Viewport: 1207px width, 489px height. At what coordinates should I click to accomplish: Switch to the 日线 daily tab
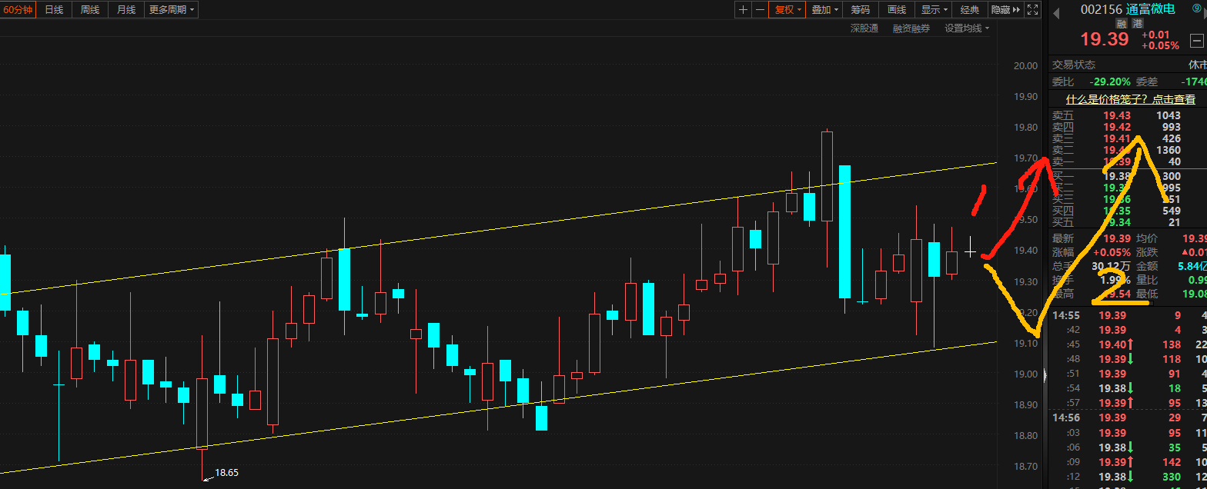tap(54, 10)
